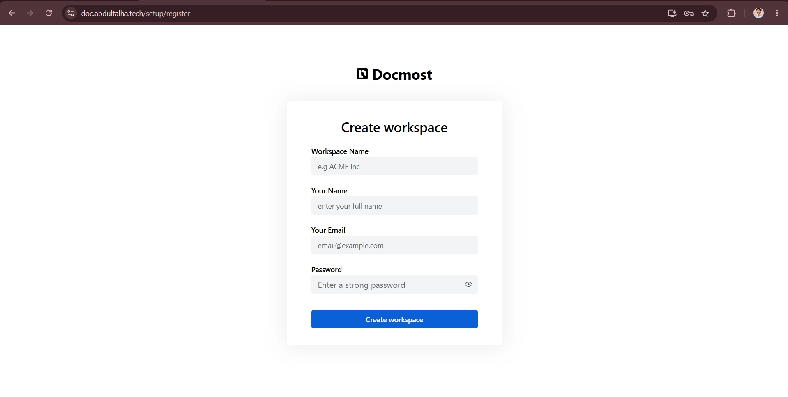
Task: Go back with the browser back arrow
Action: [x=12, y=13]
